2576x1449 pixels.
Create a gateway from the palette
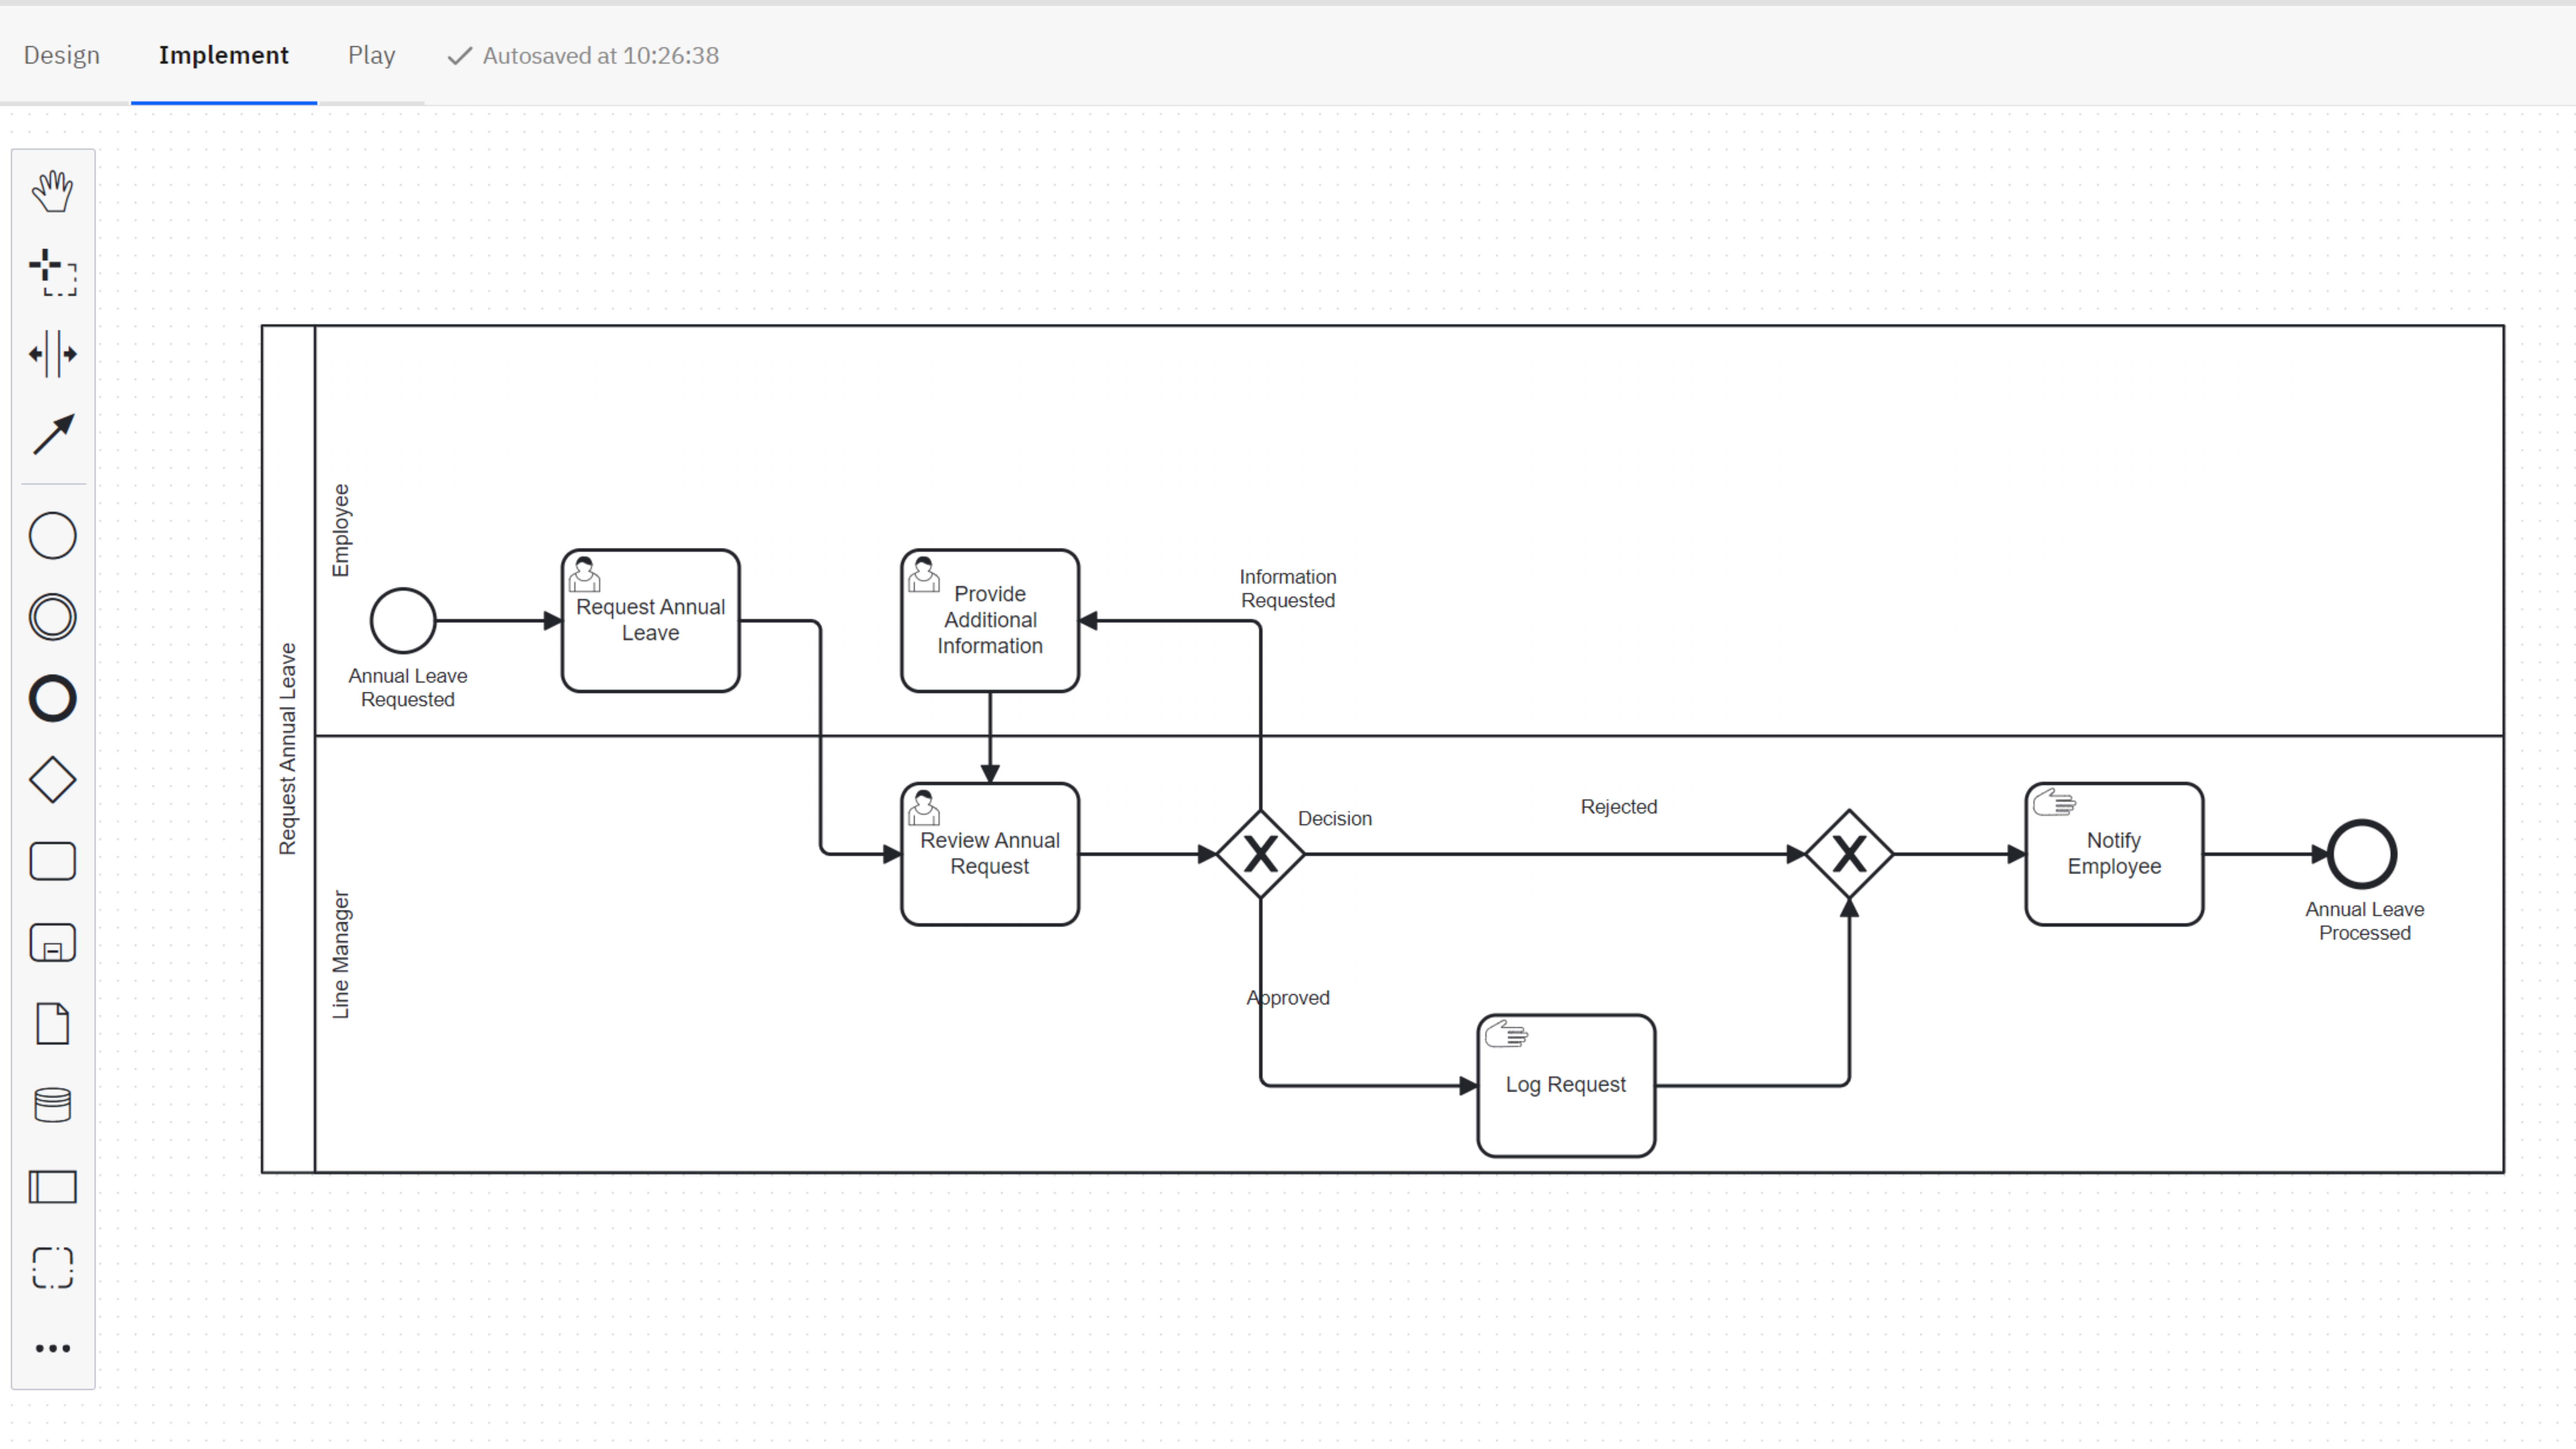(52, 780)
